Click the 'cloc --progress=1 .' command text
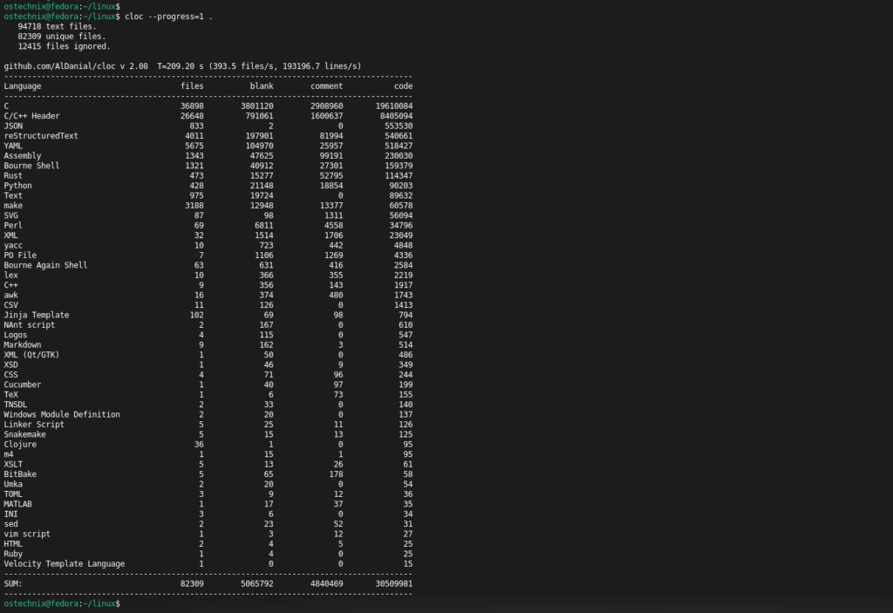Image resolution: width=893 pixels, height=613 pixels. click(x=168, y=17)
